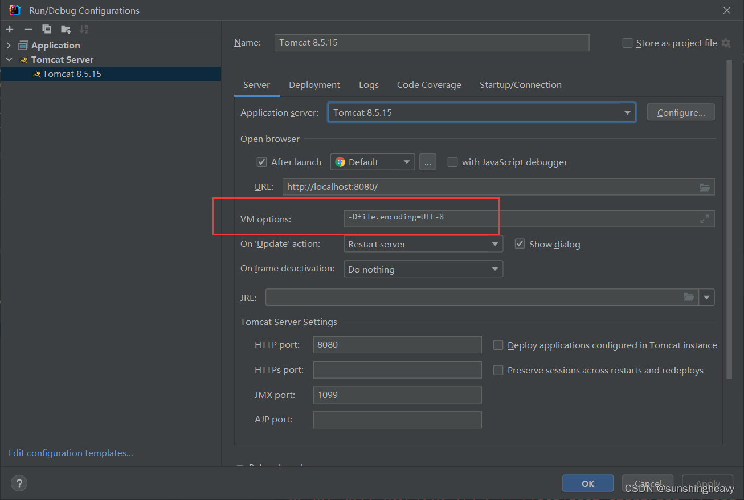This screenshot has width=744, height=500.
Task: Open the On frame deactivation dropdown
Action: 423,269
